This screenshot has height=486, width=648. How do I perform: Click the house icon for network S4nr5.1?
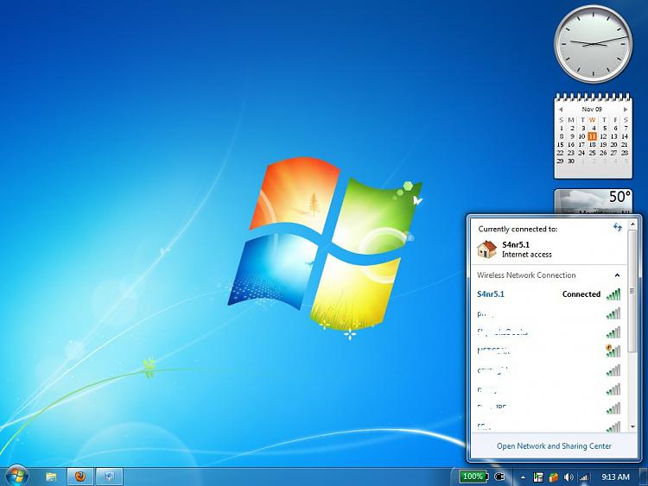click(x=486, y=249)
